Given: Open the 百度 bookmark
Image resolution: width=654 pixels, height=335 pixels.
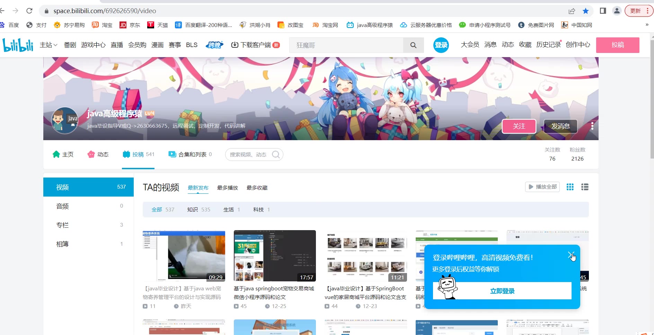Looking at the screenshot, I should pos(9,25).
